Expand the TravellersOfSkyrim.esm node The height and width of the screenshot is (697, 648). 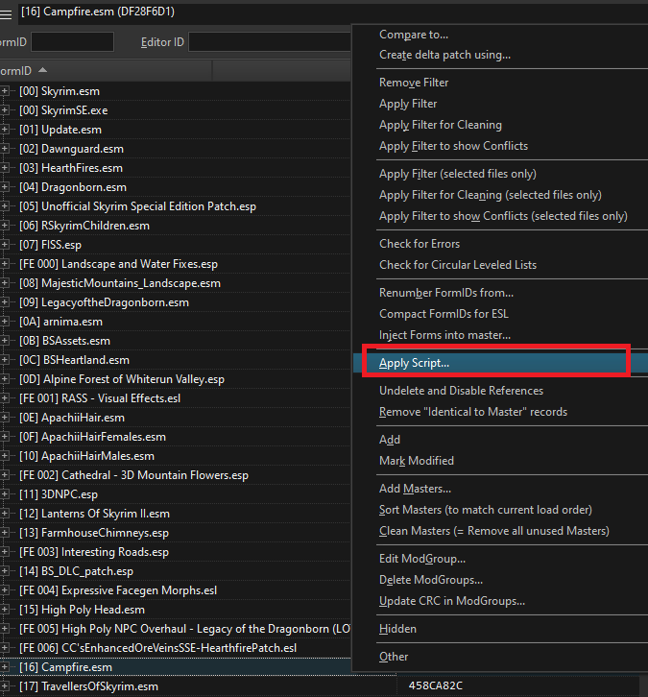coord(4,686)
